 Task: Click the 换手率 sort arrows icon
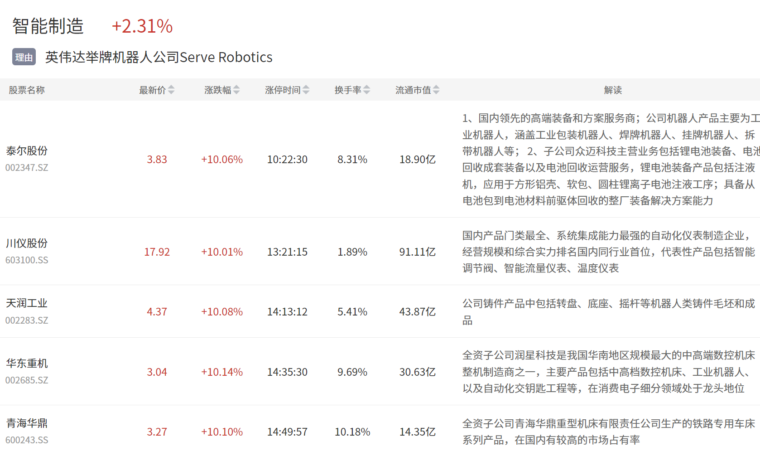pyautogui.click(x=367, y=90)
